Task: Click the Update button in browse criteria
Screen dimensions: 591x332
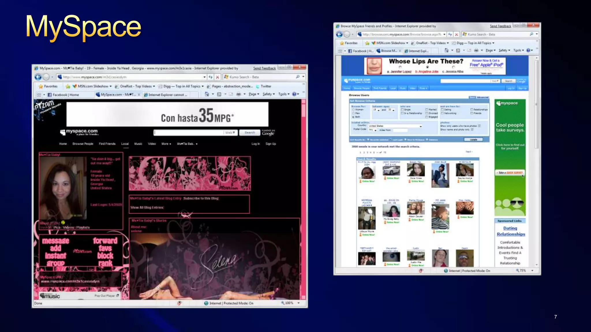Action: tap(473, 139)
